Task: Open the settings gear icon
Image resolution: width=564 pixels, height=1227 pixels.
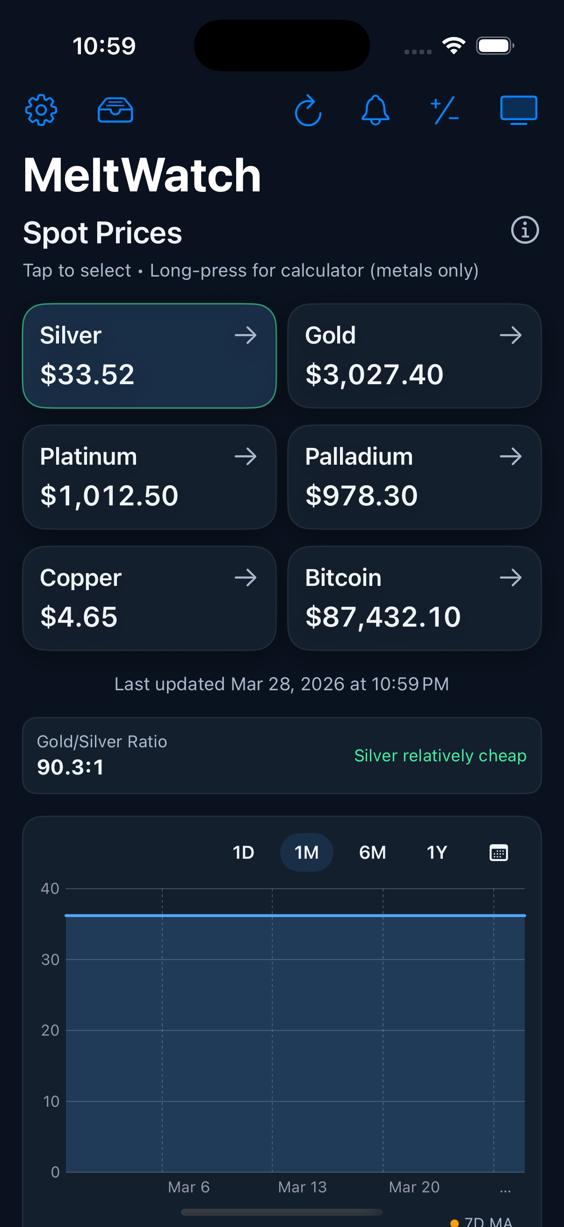Action: (41, 110)
